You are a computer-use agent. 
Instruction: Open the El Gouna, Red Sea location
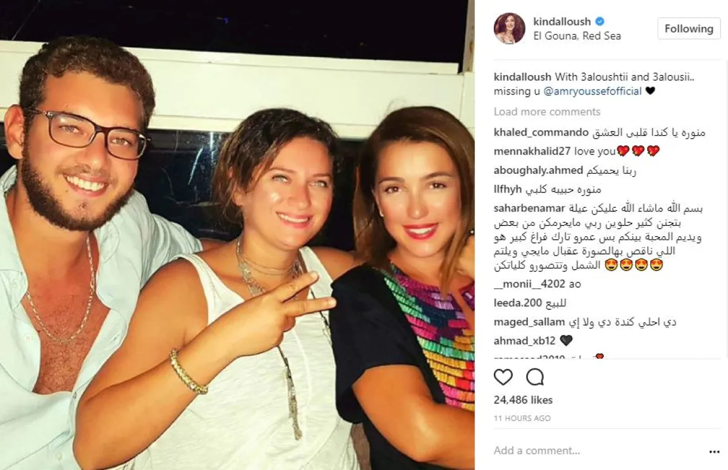pos(577,36)
